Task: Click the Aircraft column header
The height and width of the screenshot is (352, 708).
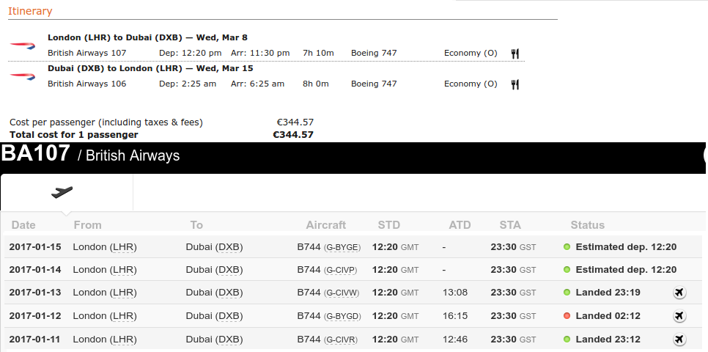Action: pyautogui.click(x=326, y=225)
